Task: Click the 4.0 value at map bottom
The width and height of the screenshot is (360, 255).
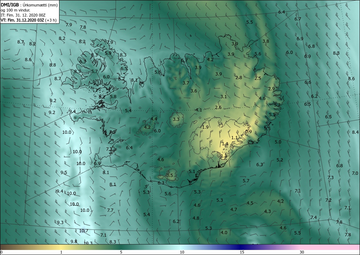Action: coord(224,233)
